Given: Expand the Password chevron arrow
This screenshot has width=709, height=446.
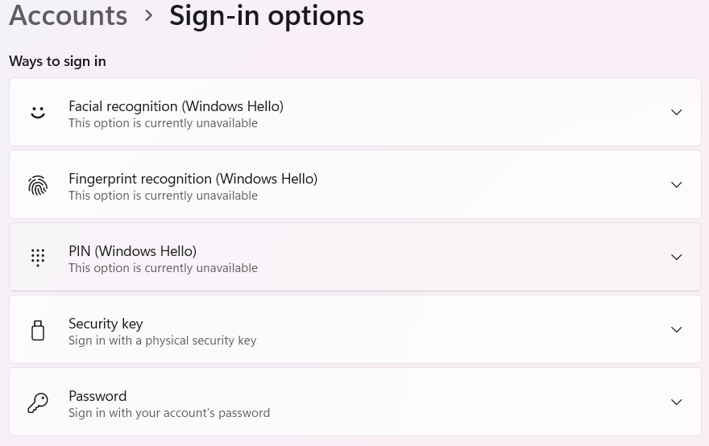Looking at the screenshot, I should (x=677, y=402).
